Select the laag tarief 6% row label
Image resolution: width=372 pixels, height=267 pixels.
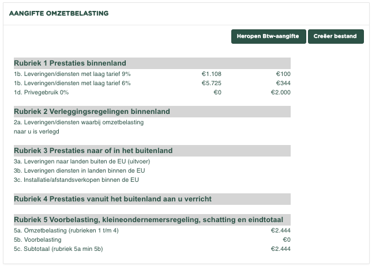click(72, 83)
